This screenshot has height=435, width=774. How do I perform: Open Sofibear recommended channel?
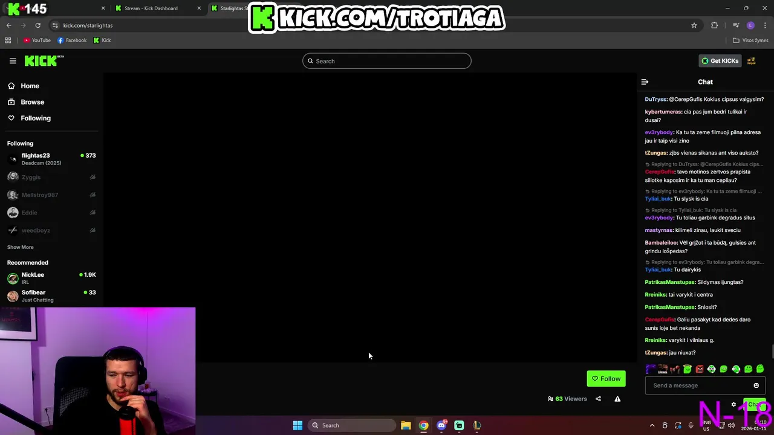point(51,295)
